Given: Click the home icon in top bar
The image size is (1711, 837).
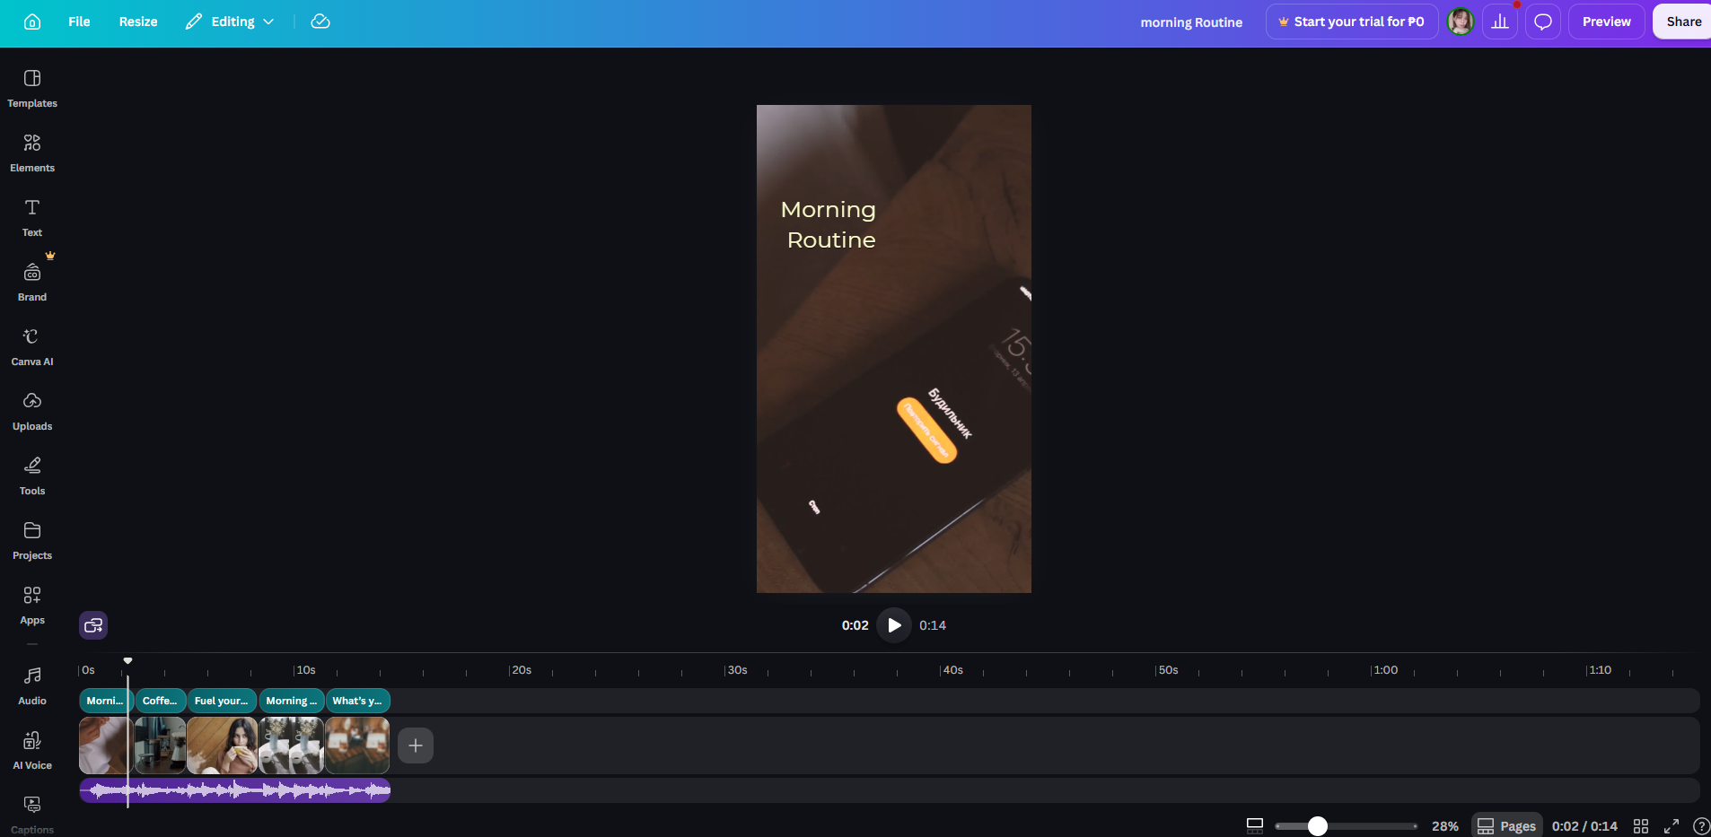Looking at the screenshot, I should pos(32,22).
